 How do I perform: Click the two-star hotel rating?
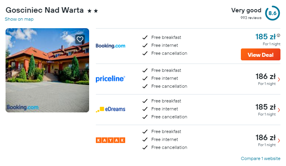[x=93, y=11]
